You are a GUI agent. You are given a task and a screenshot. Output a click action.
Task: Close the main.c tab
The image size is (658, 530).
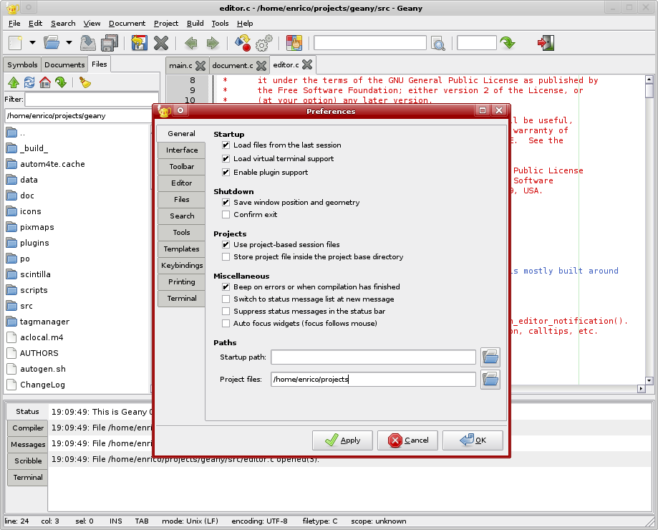200,65
